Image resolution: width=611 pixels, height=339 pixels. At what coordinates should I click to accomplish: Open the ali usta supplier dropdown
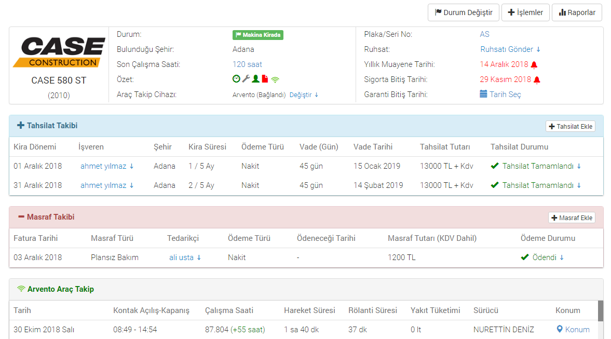(x=185, y=257)
